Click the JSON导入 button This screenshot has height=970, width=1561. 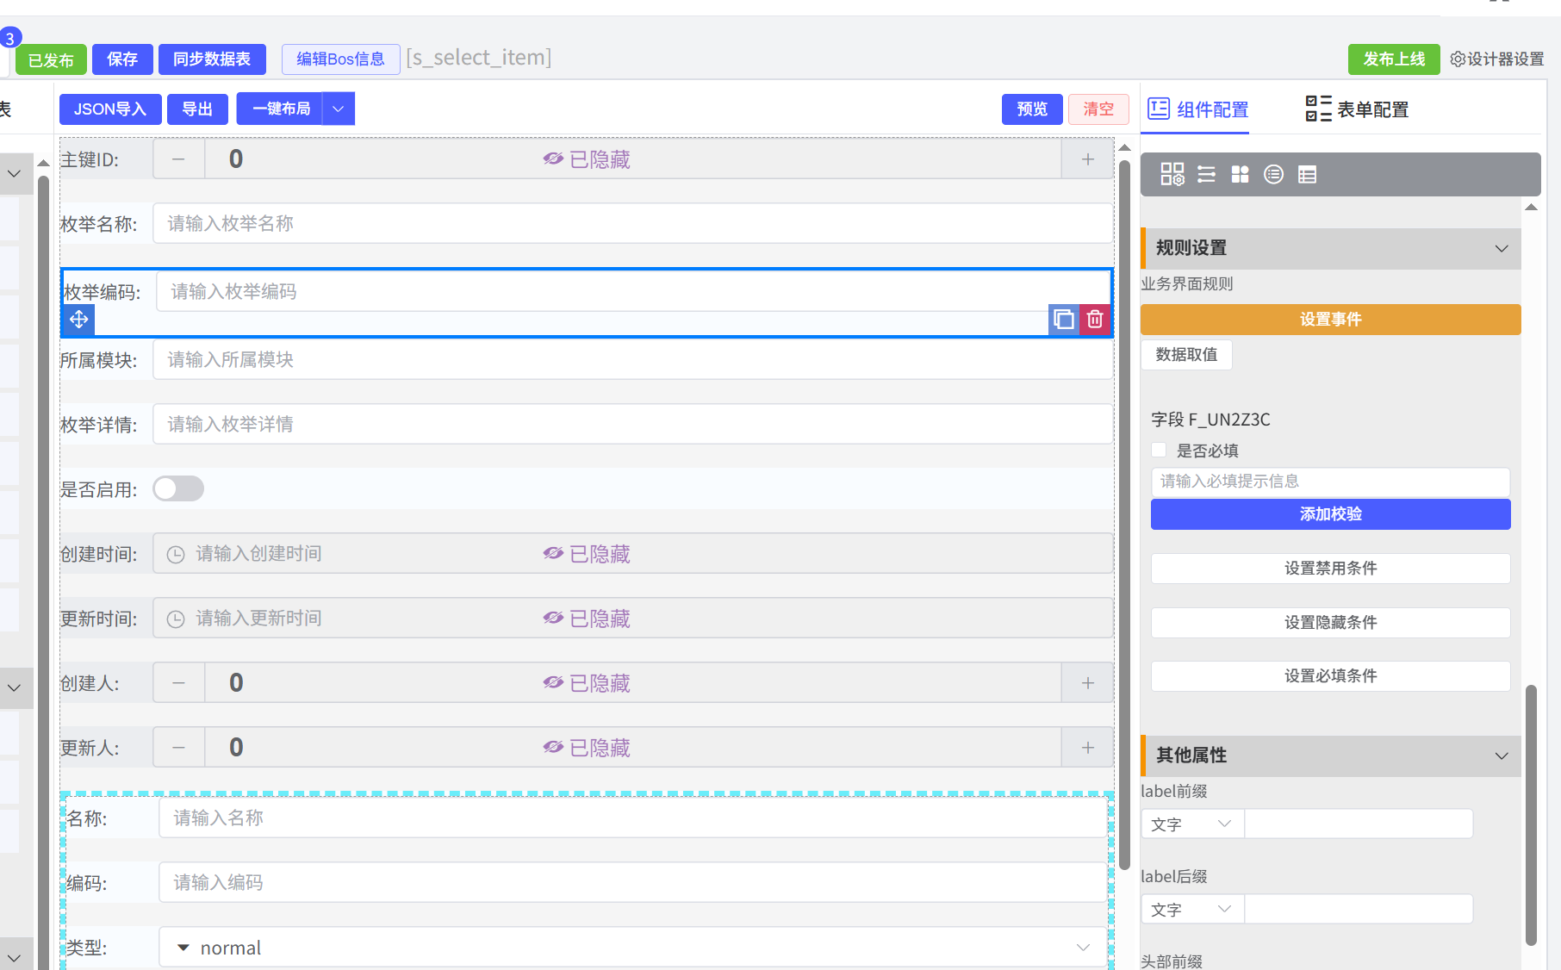pos(110,109)
